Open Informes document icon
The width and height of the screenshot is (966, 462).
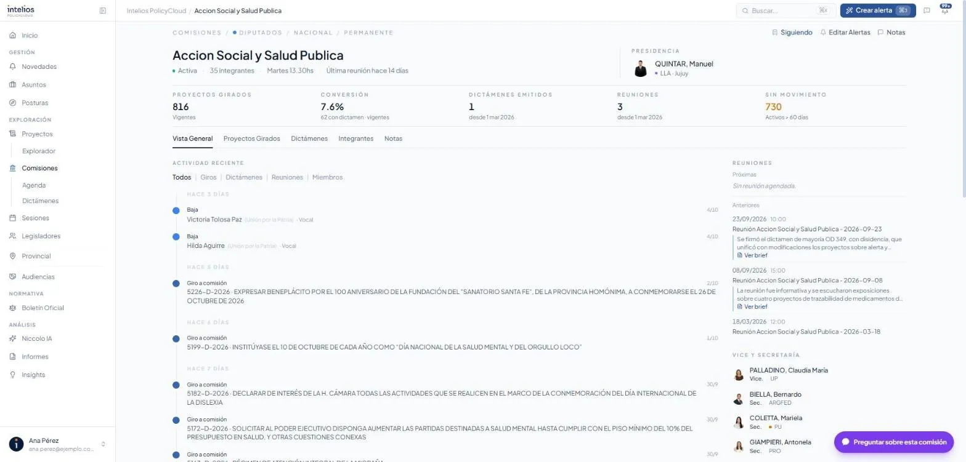13,357
